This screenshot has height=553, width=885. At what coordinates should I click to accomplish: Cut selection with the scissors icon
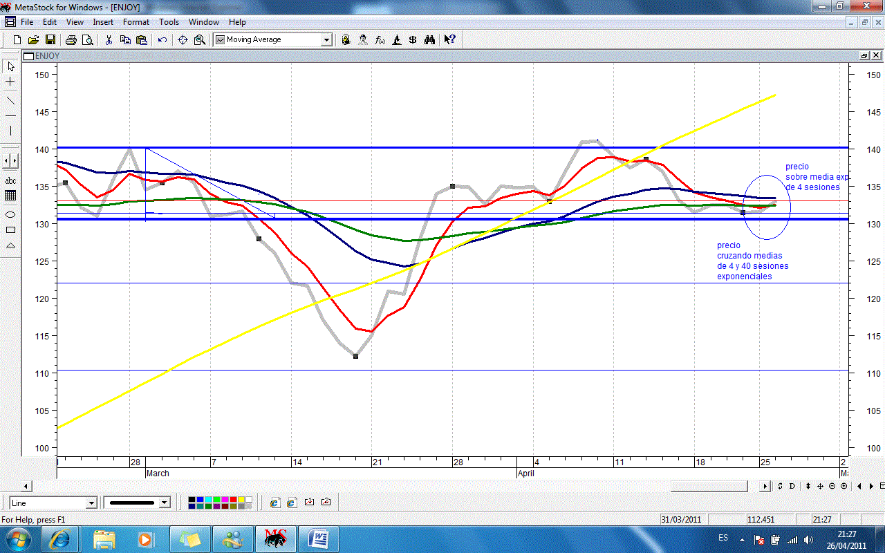(109, 40)
